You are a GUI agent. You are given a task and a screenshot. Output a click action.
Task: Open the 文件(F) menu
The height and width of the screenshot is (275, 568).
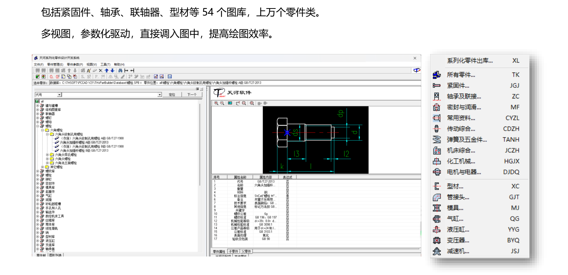tap(39, 64)
